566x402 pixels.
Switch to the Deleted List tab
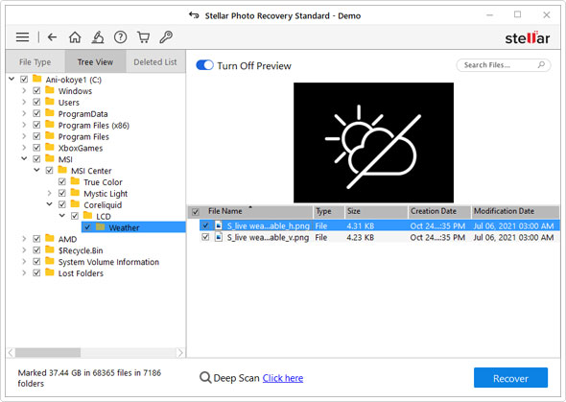point(155,62)
